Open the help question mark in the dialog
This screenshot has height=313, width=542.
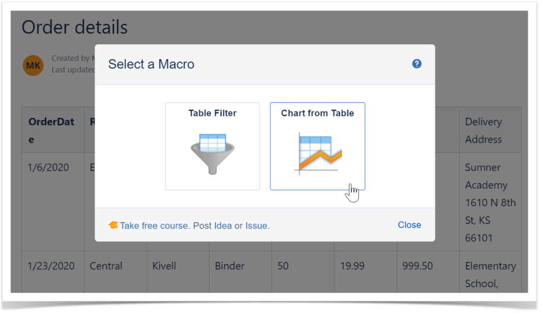click(x=417, y=63)
